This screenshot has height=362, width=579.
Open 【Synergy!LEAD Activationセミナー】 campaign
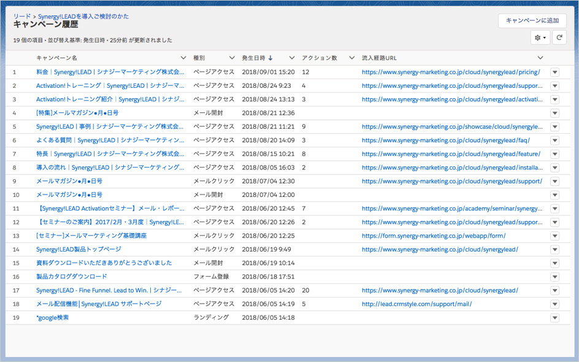coord(110,209)
